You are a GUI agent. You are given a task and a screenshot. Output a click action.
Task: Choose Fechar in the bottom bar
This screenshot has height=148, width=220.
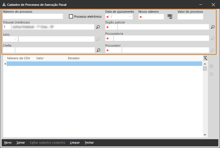(x=89, y=142)
